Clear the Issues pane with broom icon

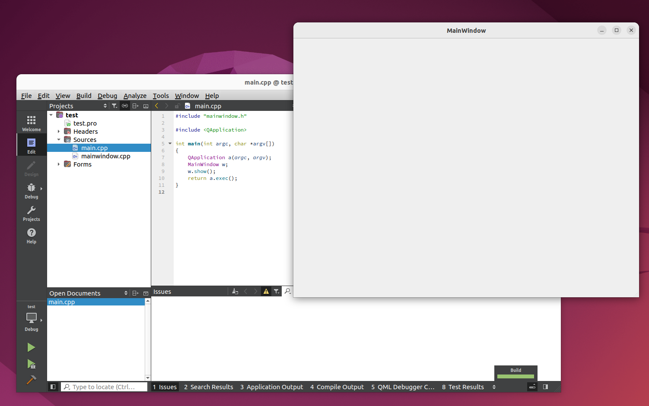[235, 291]
